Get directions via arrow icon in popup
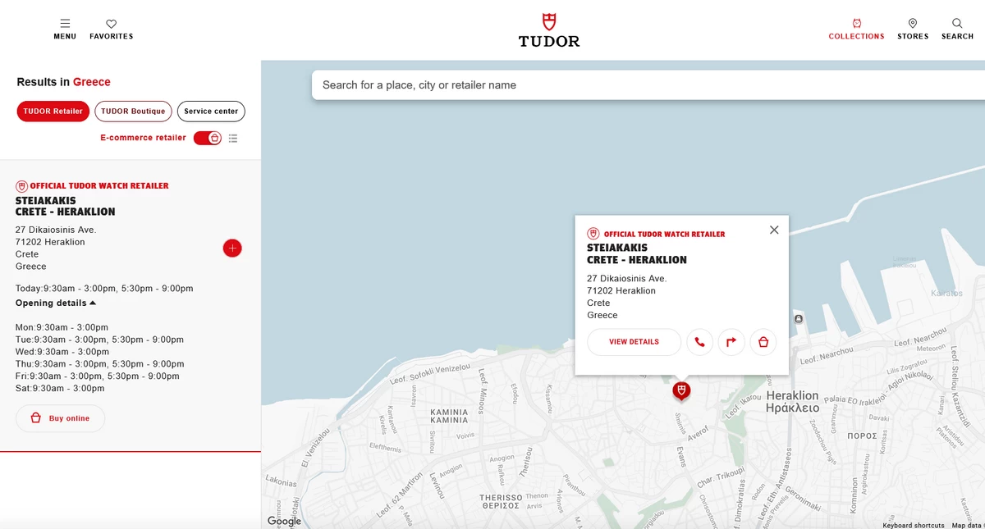The height and width of the screenshot is (529, 985). [731, 342]
